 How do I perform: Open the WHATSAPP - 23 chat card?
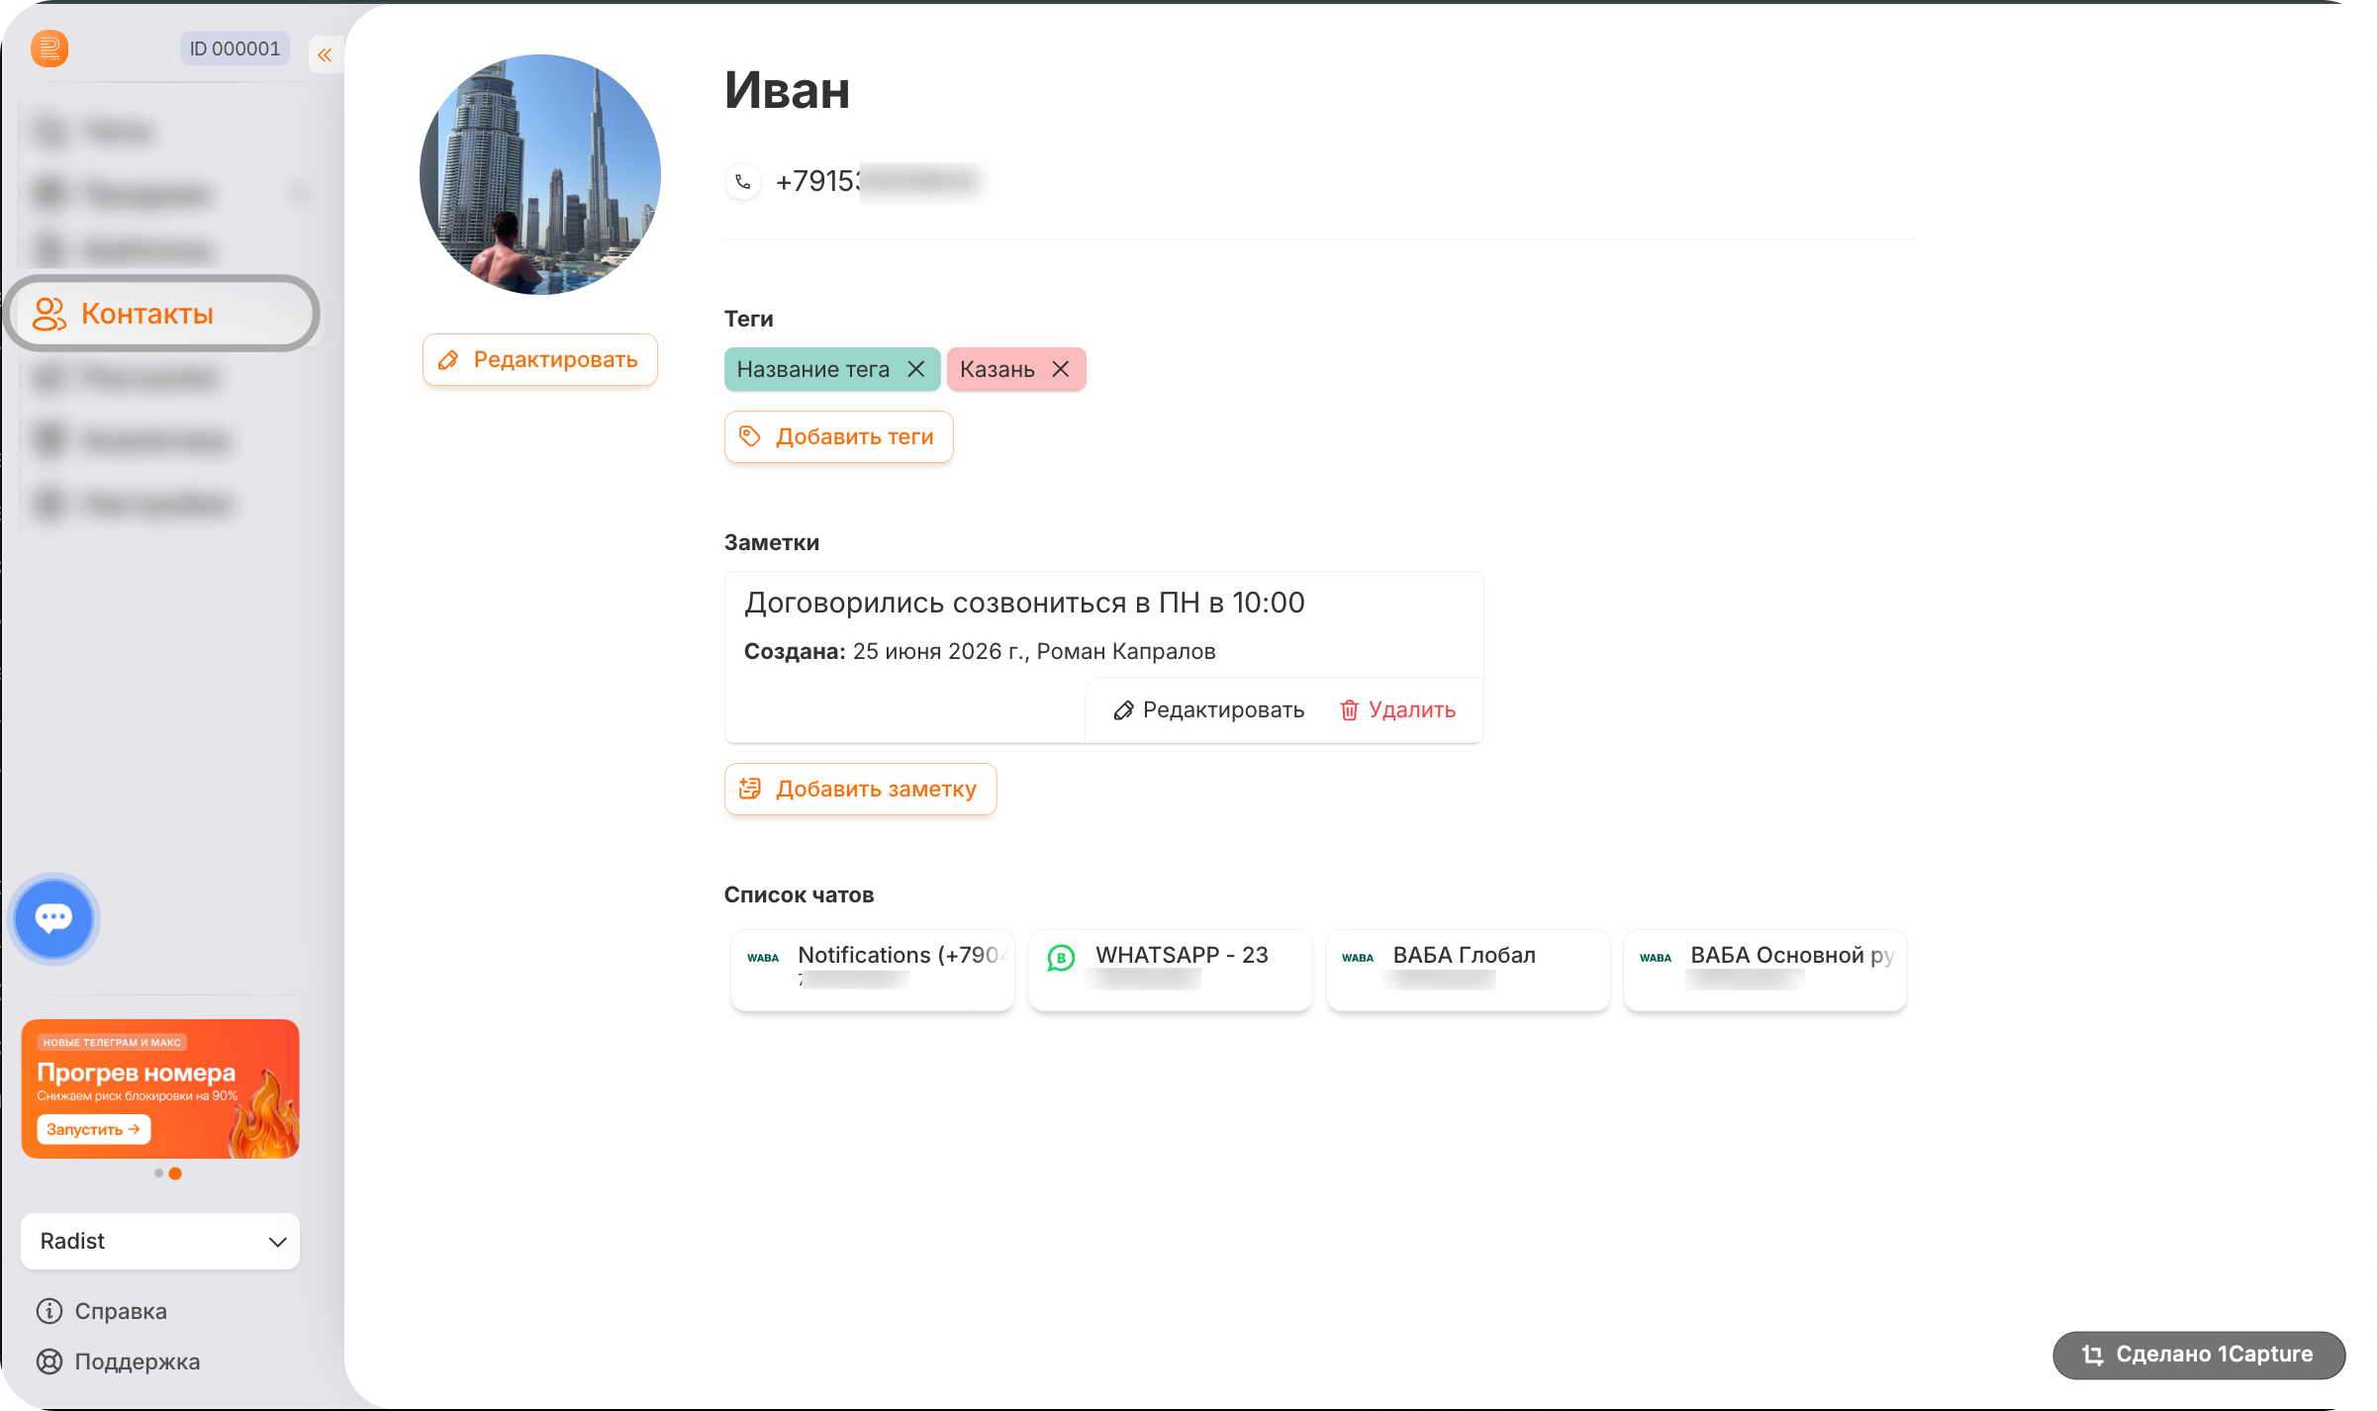(1171, 970)
